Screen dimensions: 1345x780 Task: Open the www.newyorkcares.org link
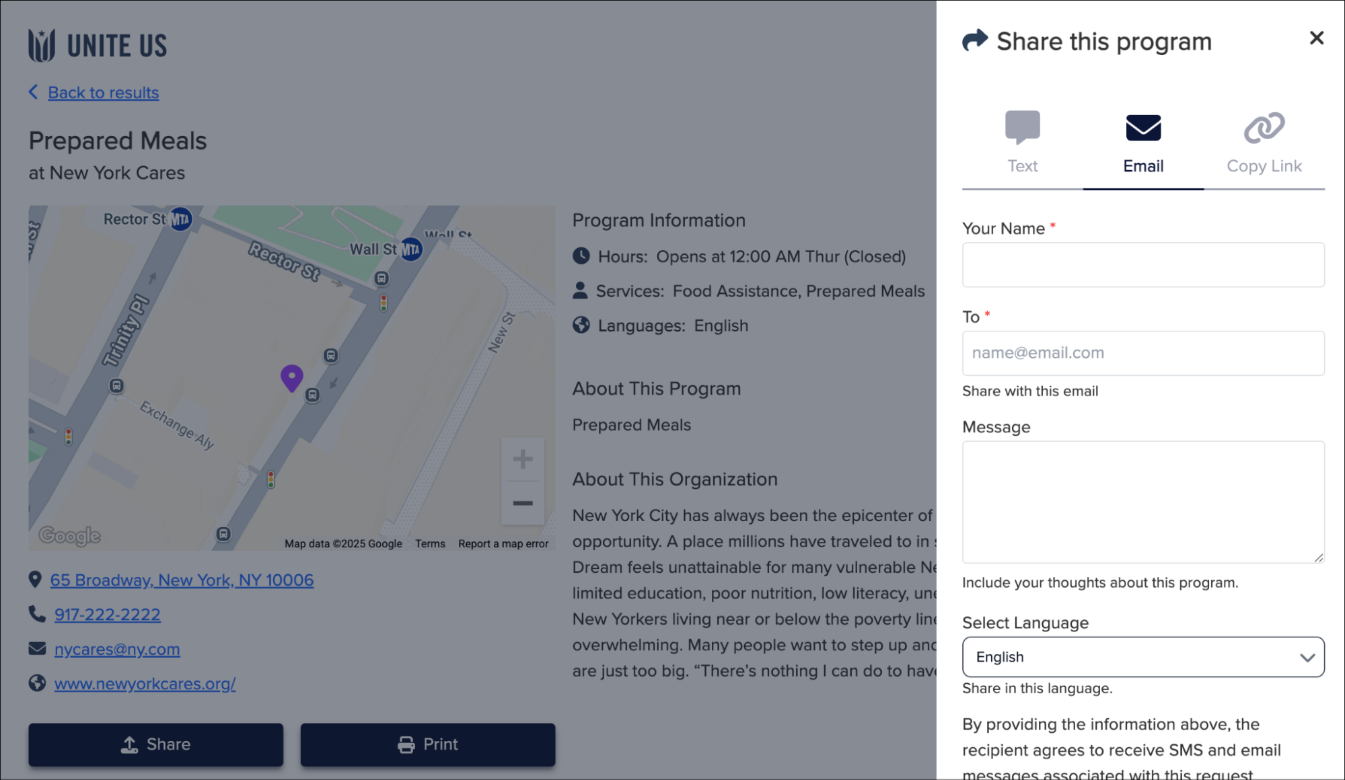click(145, 683)
